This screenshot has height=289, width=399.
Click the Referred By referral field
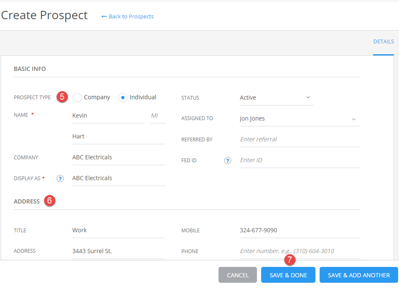[x=300, y=139]
